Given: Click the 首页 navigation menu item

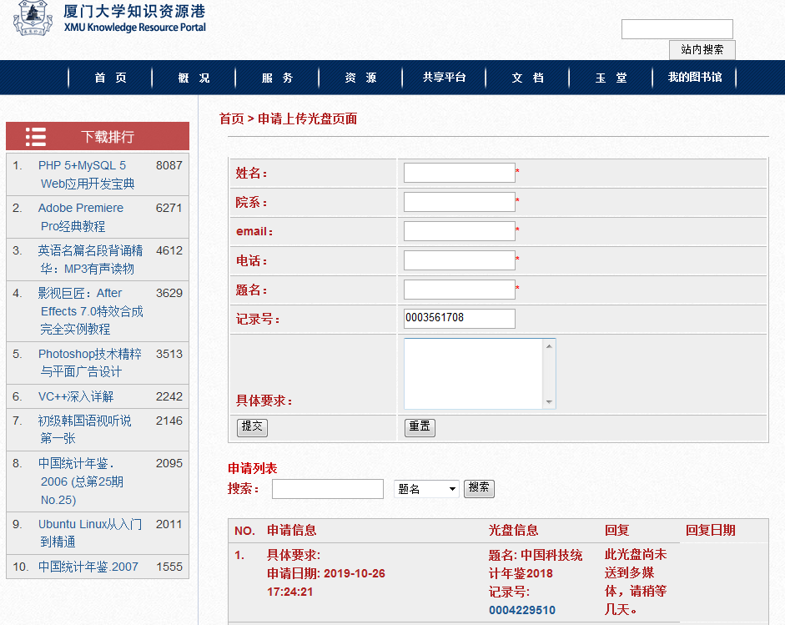Looking at the screenshot, I should click(x=110, y=78).
